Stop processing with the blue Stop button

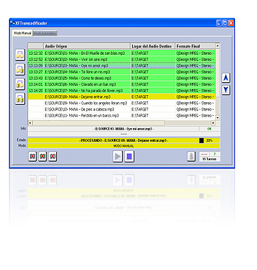[130, 156]
